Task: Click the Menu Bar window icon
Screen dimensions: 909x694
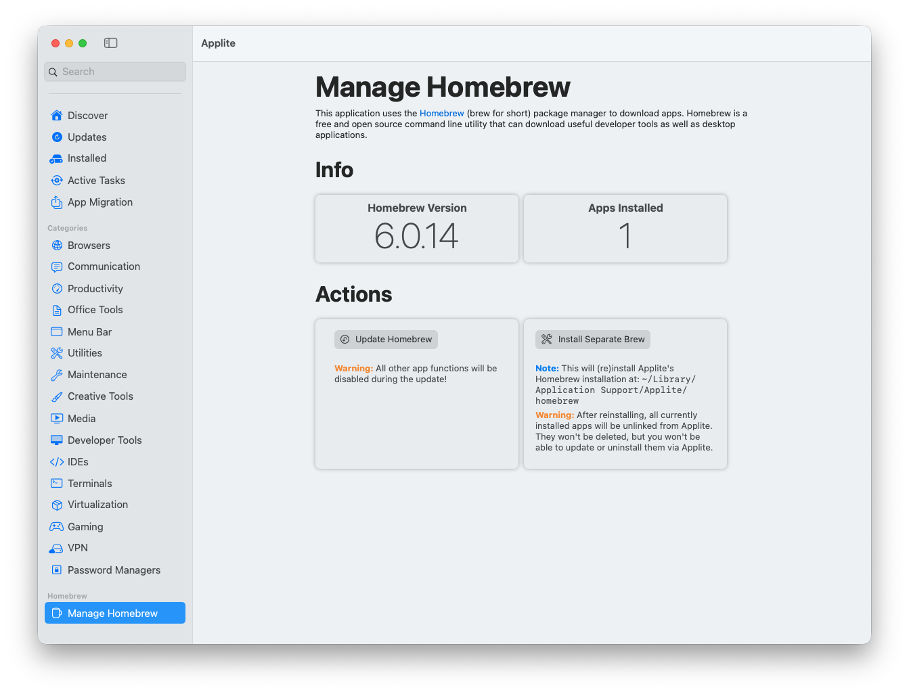Action: (57, 332)
